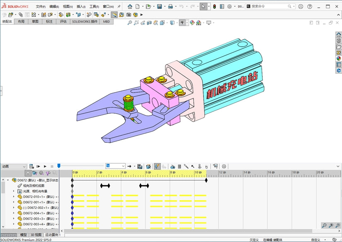
Task: Open the motion study type dropdown
Action: click(14, 166)
